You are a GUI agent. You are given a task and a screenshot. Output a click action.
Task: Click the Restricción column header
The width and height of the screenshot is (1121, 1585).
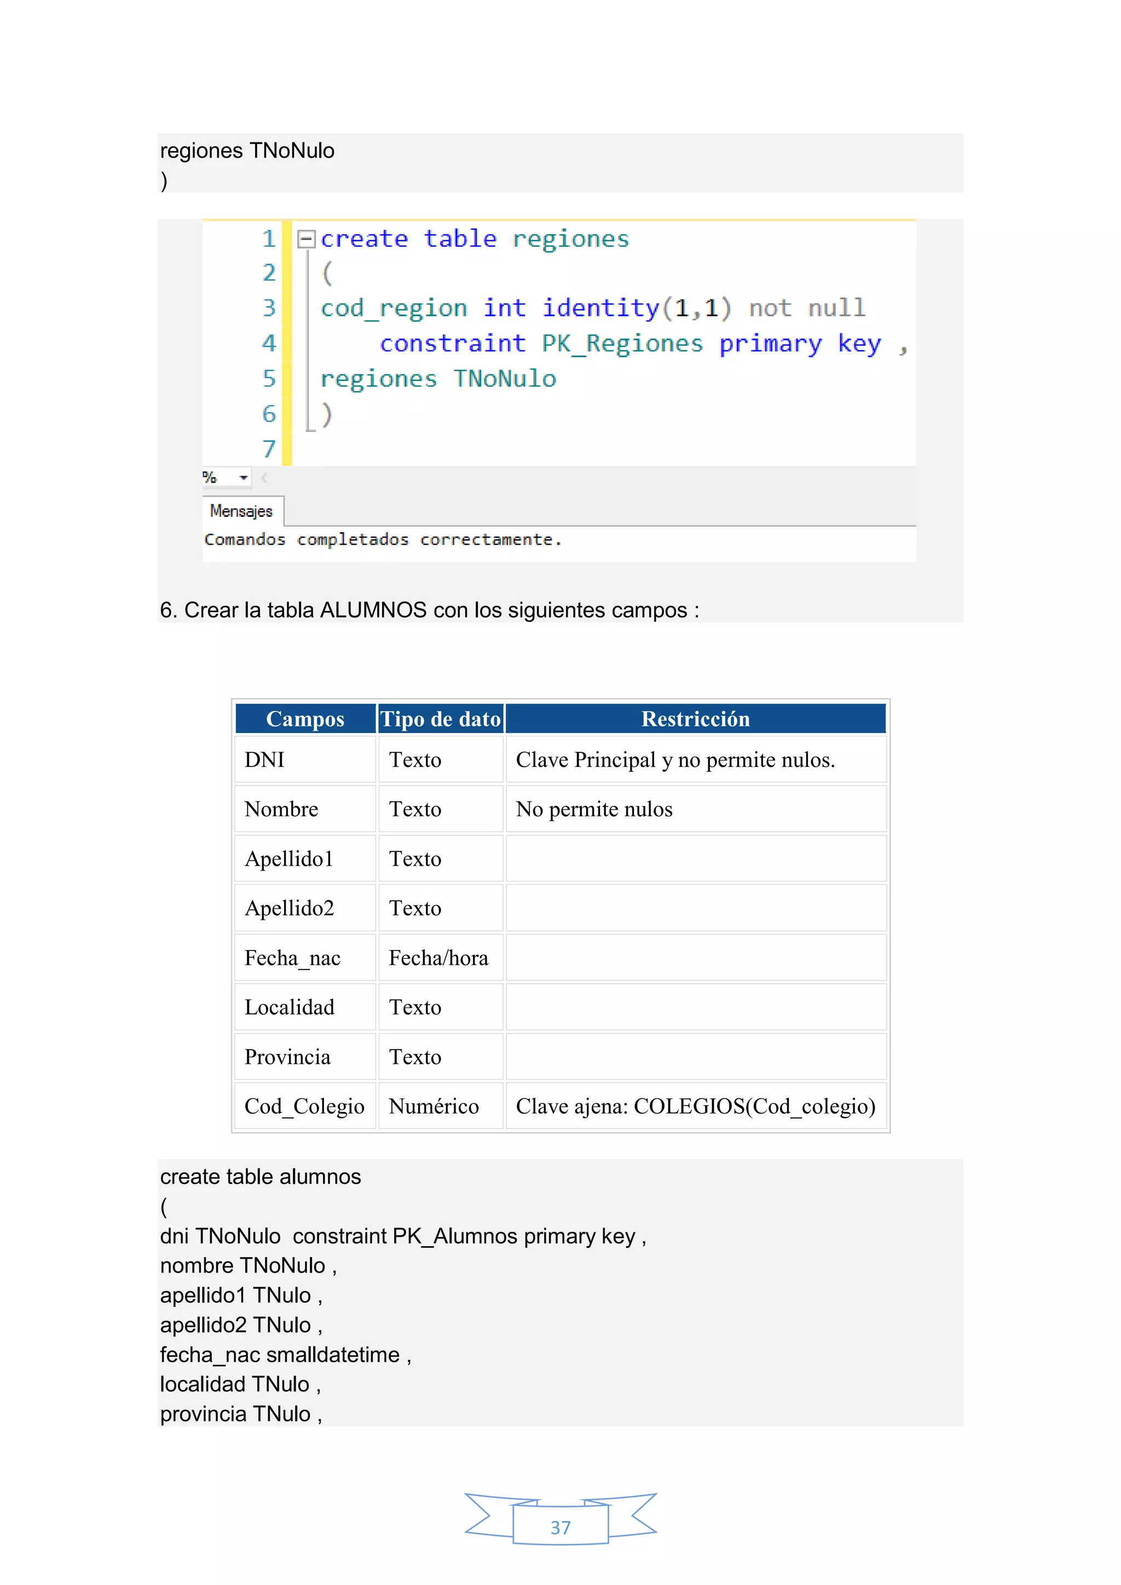pyautogui.click(x=695, y=719)
